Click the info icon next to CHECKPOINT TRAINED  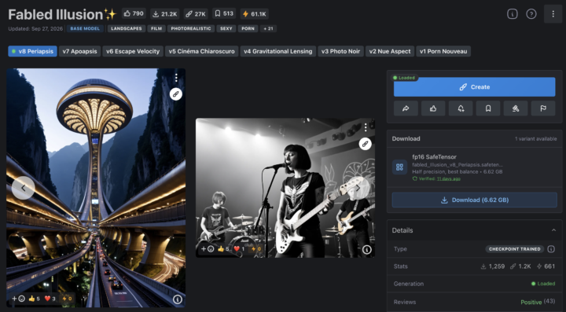click(x=550, y=249)
